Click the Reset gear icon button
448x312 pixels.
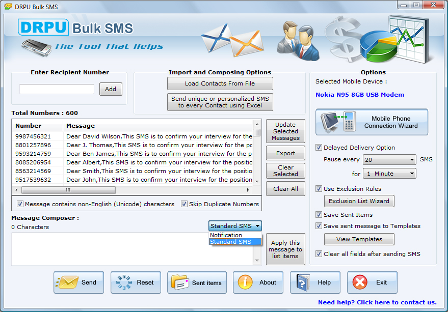point(136,282)
